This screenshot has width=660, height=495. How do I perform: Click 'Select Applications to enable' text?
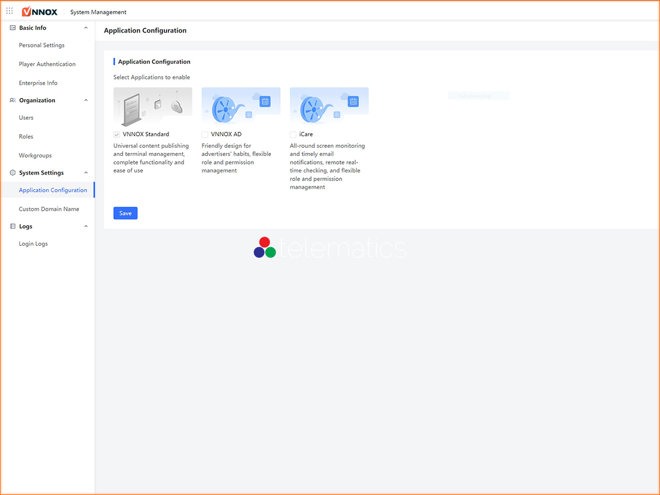(151, 77)
